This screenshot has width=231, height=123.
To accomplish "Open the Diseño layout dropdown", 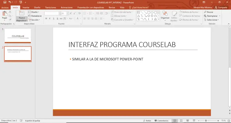I will click(x=34, y=12).
